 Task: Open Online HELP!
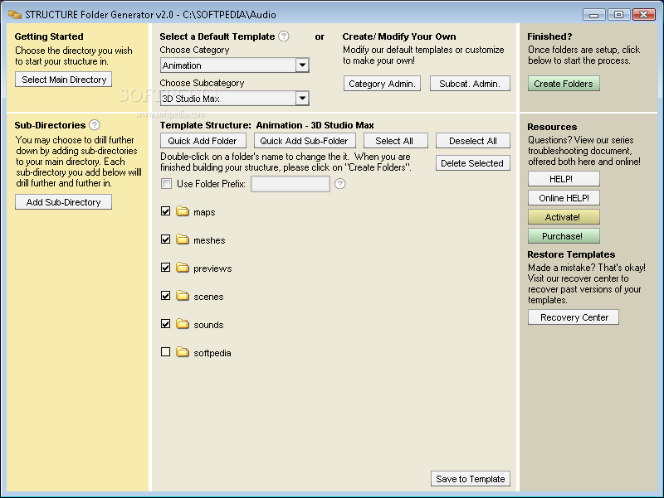(x=564, y=198)
